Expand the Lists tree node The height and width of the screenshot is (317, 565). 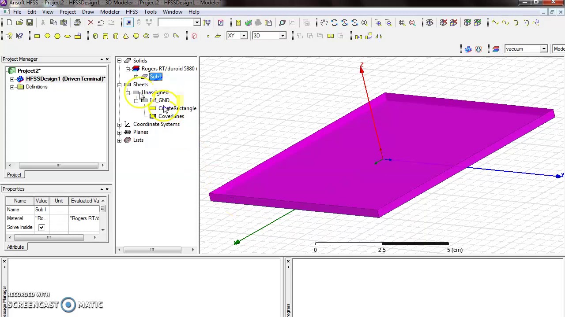[119, 140]
